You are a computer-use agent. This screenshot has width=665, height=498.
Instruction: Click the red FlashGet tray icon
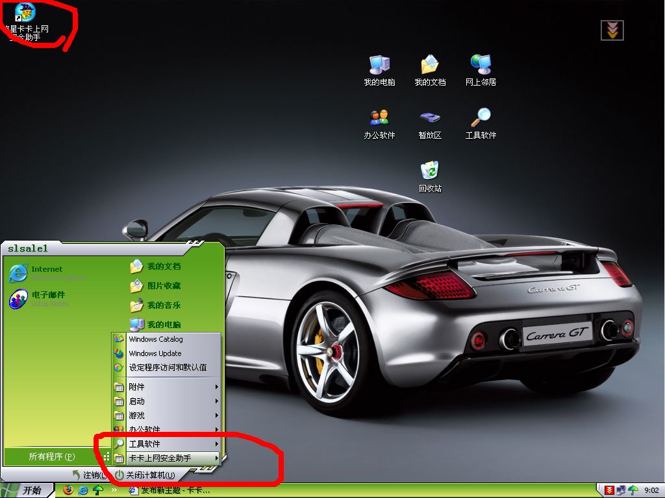coord(609,490)
